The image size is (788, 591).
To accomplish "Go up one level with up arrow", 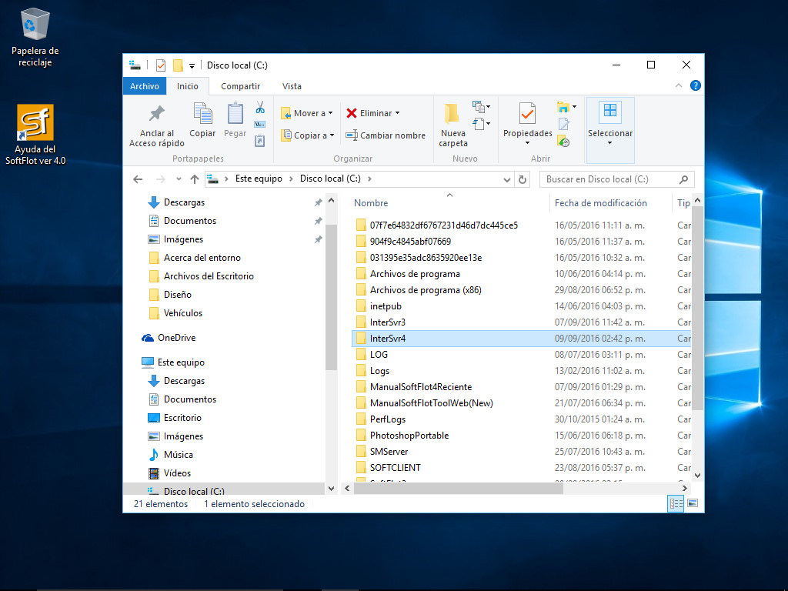I will (195, 179).
